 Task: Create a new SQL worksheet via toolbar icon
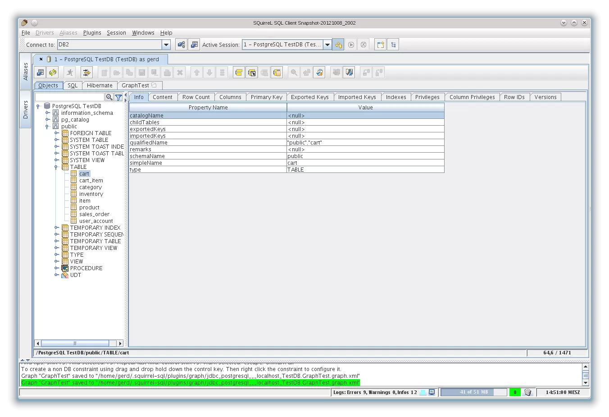pos(380,44)
